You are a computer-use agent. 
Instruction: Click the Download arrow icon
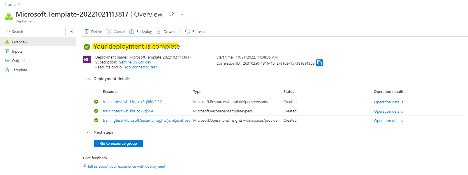(x=159, y=31)
